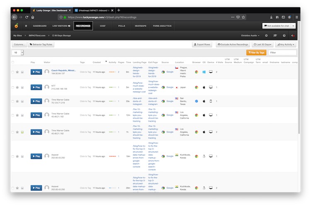
Task: Open Firefox library icon
Action: 277,17
